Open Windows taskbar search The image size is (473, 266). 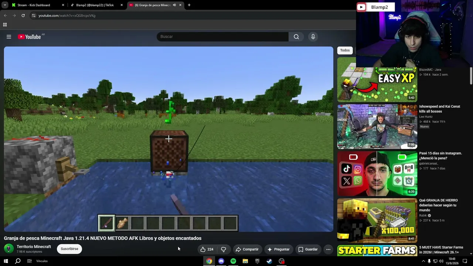(17, 261)
